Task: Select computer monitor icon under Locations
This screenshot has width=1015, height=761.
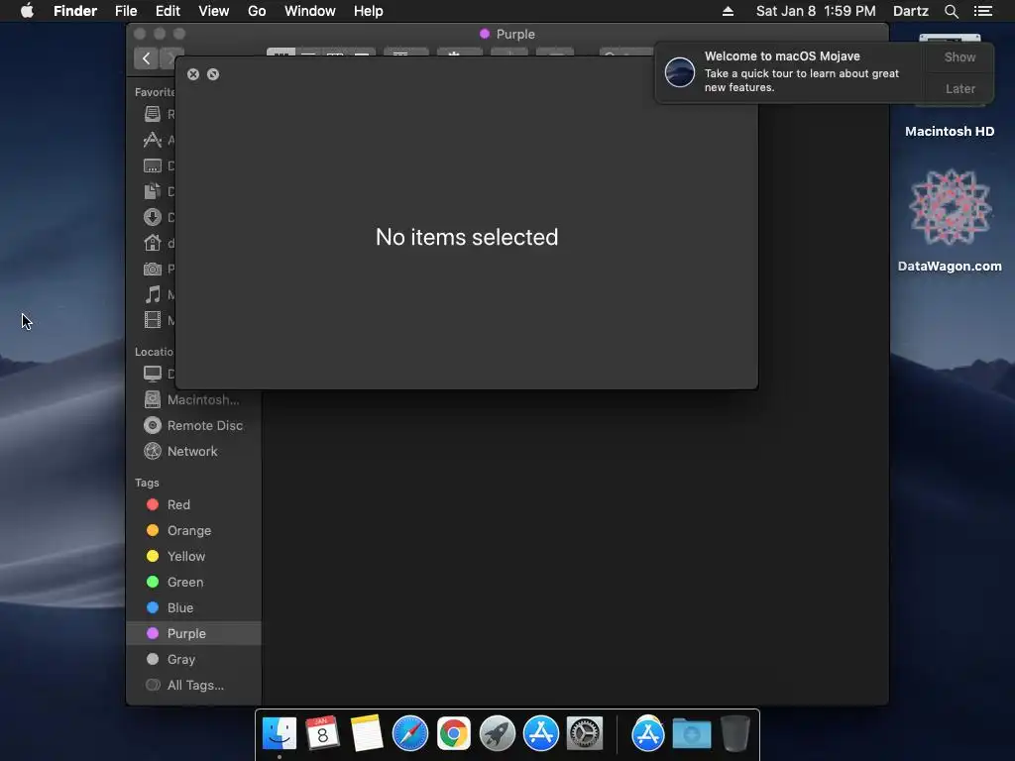Action: point(152,374)
